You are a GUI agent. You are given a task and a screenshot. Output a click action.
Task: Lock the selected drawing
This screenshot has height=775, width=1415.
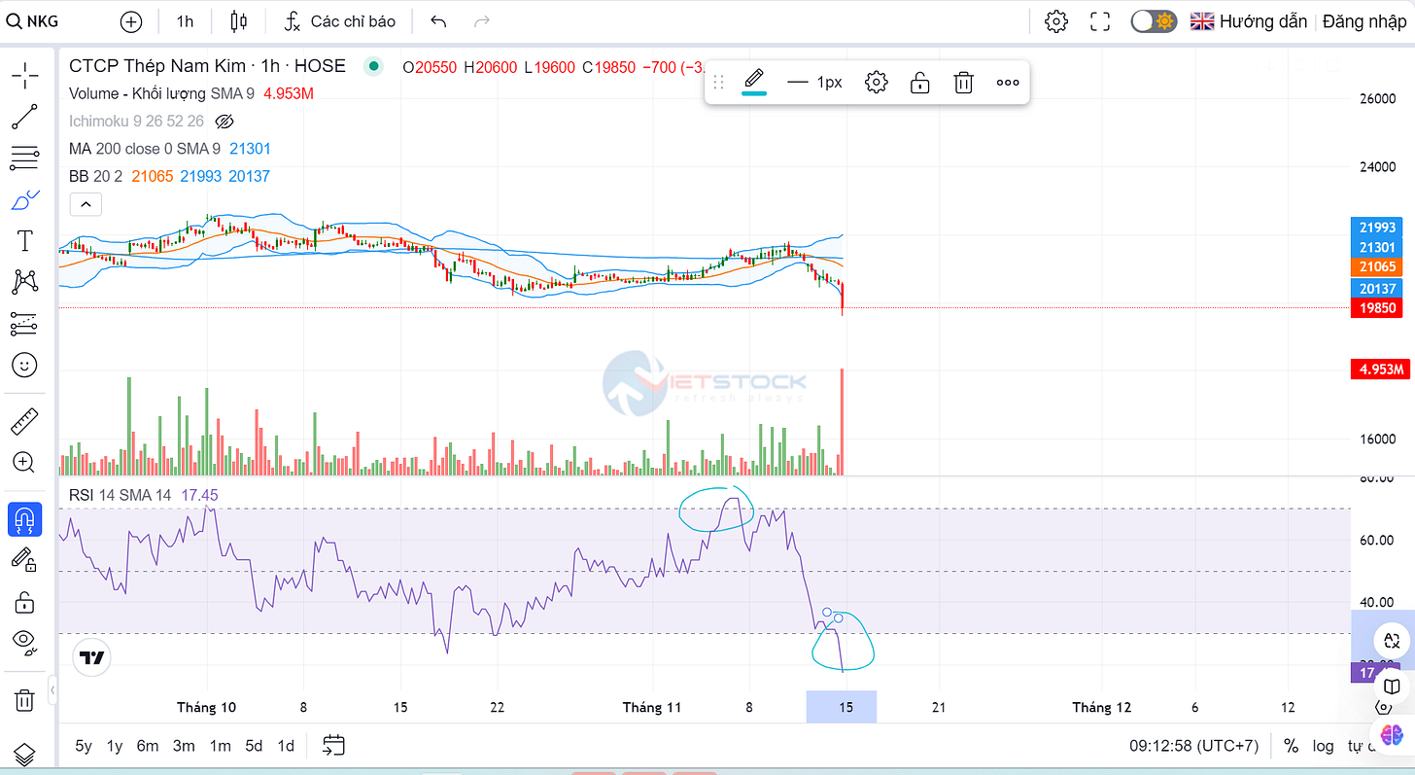click(919, 83)
